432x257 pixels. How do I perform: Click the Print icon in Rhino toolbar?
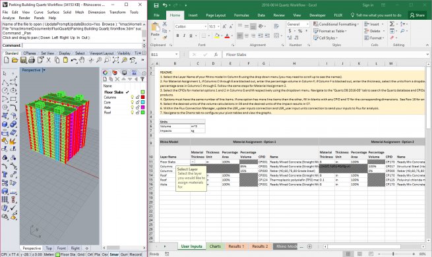coord(32,60)
